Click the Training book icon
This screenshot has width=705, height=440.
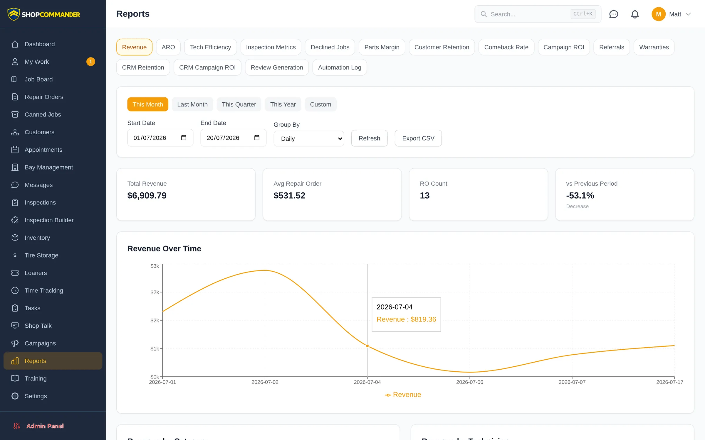15,378
